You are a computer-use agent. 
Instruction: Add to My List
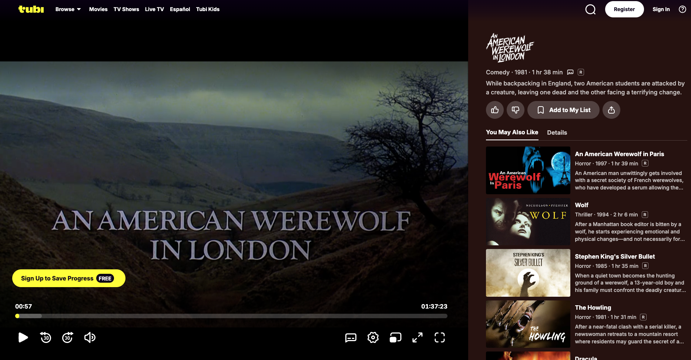pyautogui.click(x=563, y=110)
